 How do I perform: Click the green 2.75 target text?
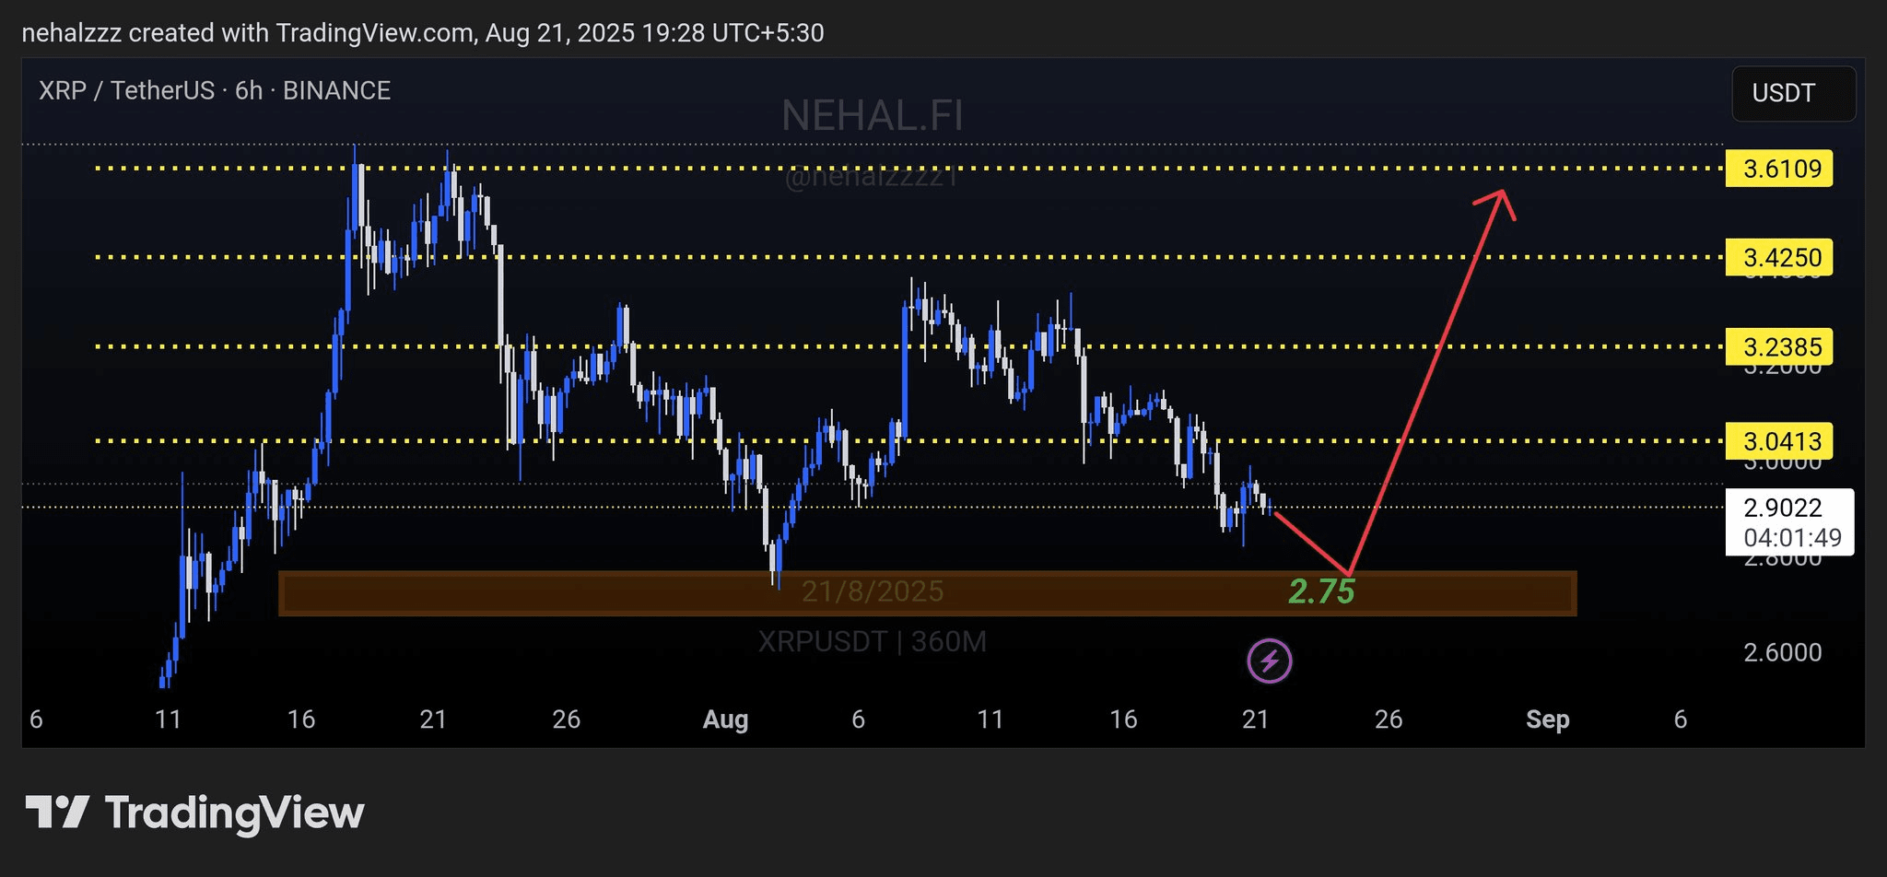tap(1321, 591)
